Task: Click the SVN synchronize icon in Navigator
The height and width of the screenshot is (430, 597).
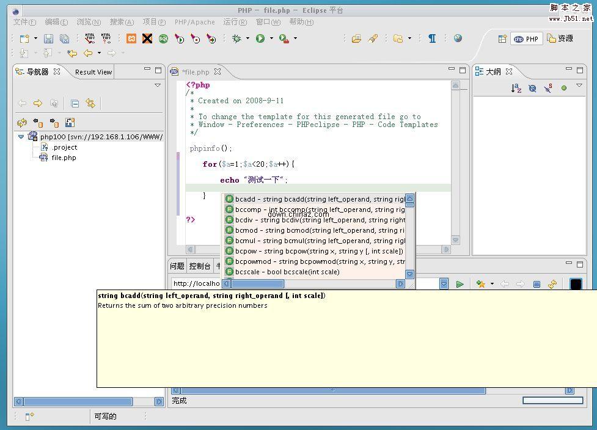Action: tap(22, 123)
